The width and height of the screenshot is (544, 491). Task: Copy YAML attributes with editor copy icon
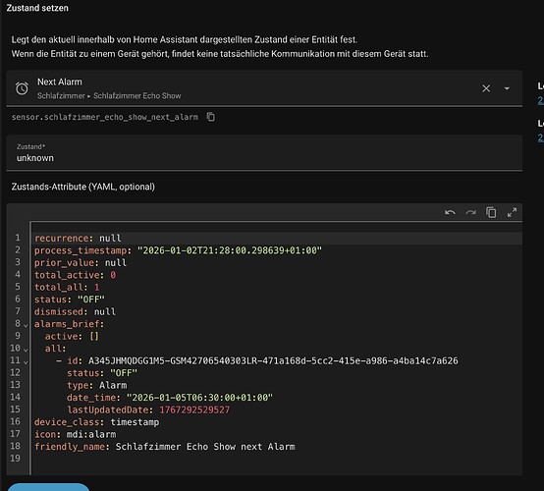click(x=491, y=212)
